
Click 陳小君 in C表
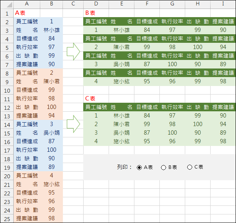122,124
